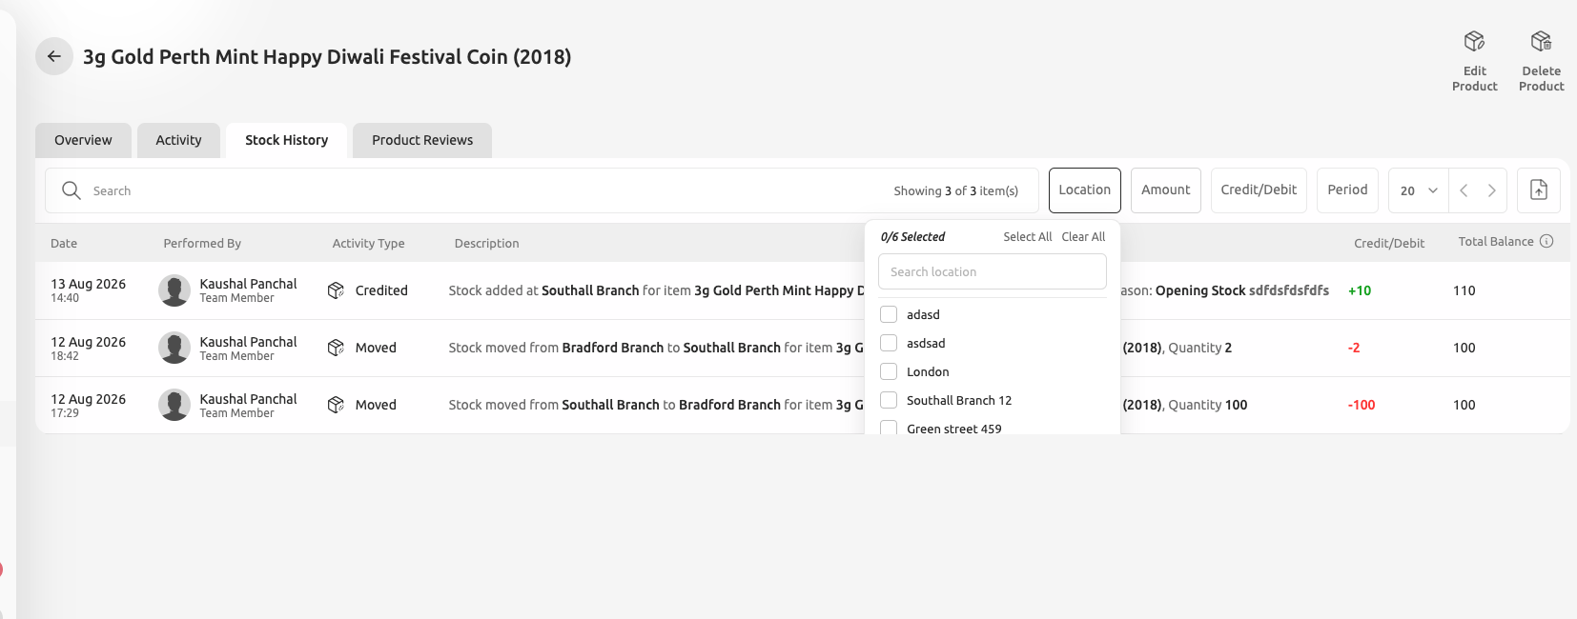Click the Select All link
The width and height of the screenshot is (1577, 619).
click(x=1027, y=237)
